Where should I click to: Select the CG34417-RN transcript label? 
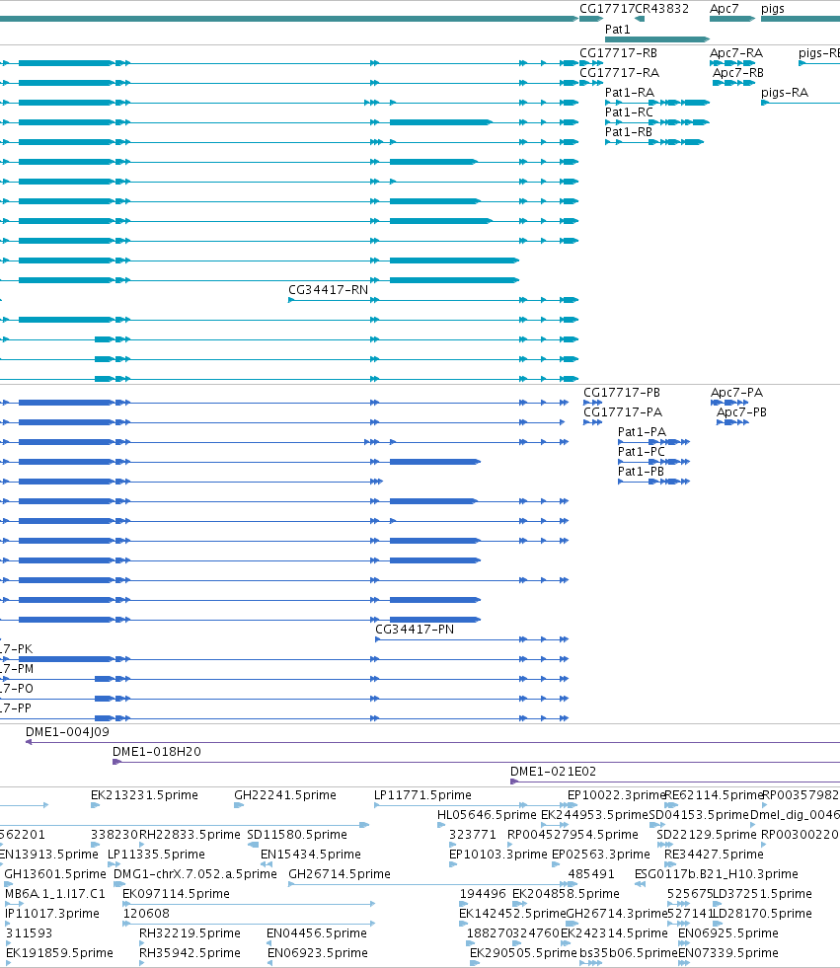click(x=328, y=290)
